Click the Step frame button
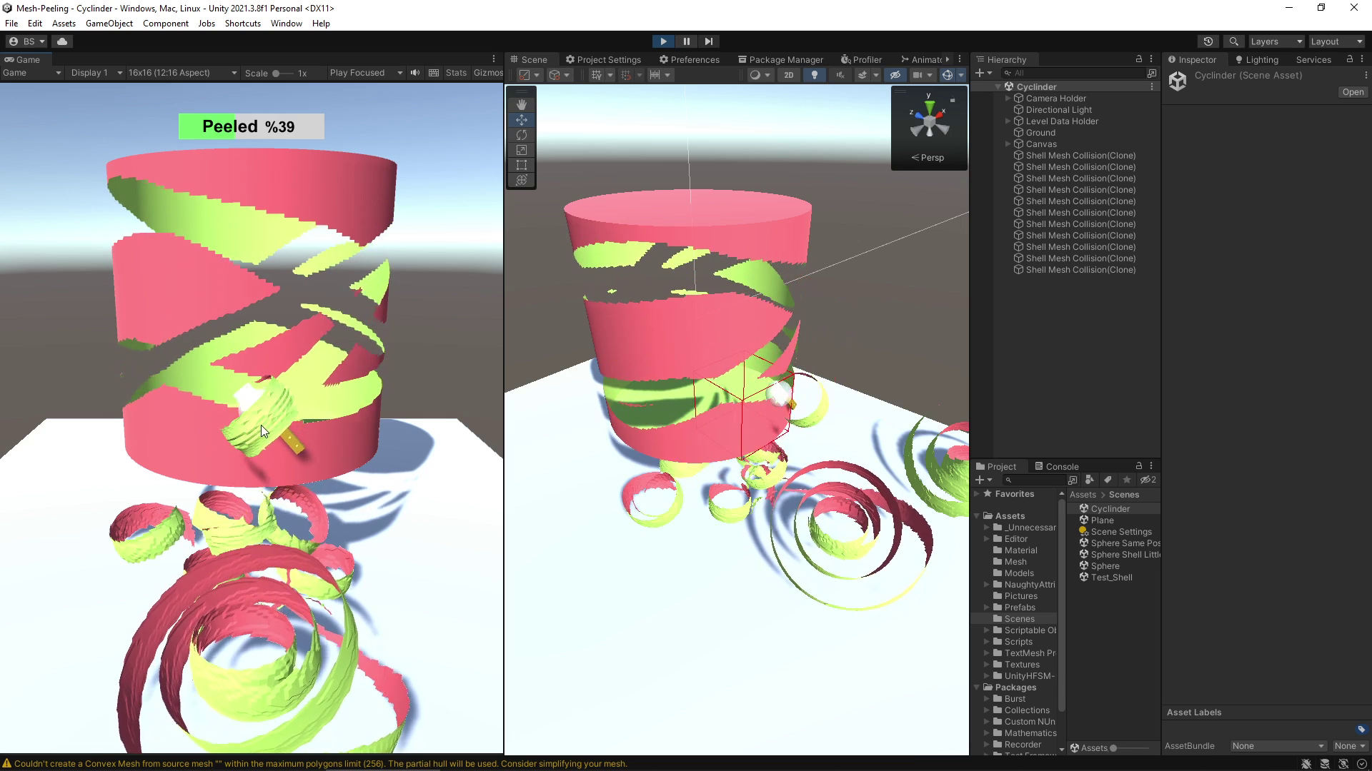The width and height of the screenshot is (1372, 771). 709,41
